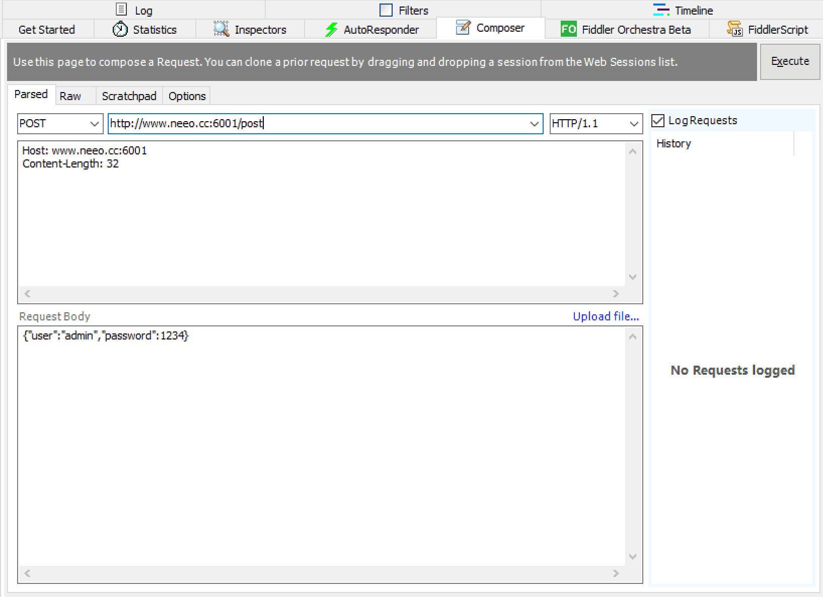Click the Timeline tab icon

click(x=661, y=10)
